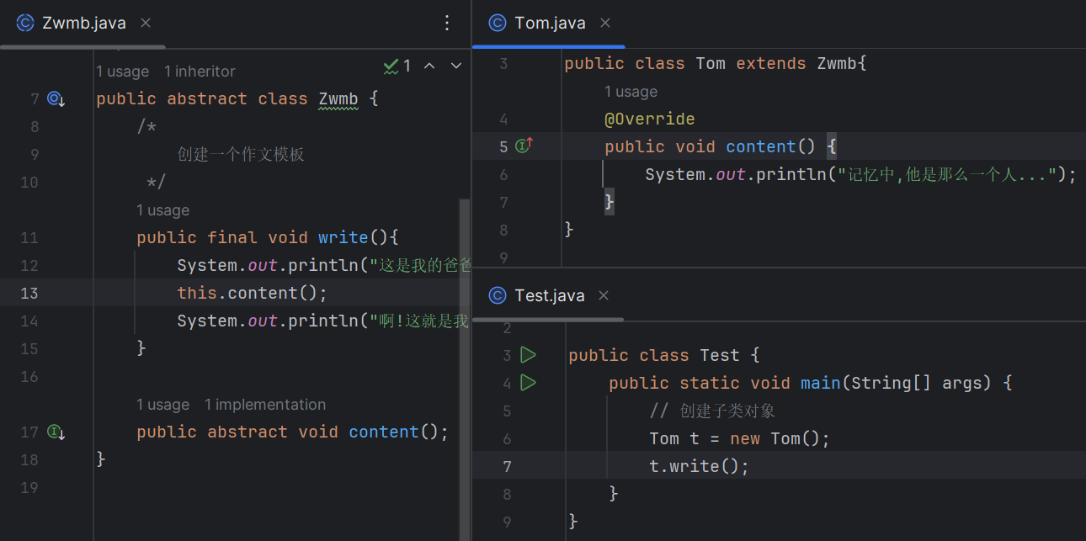Click the '1 inheritor' hint above Zwmb class

pos(200,72)
